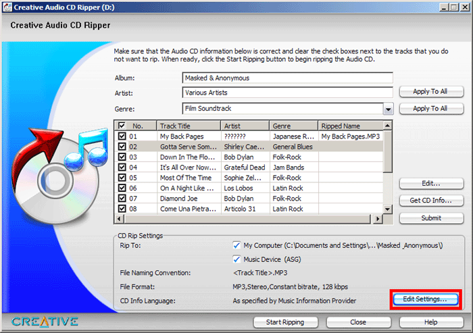Click the horizontal scroll-right arrow

[378, 219]
